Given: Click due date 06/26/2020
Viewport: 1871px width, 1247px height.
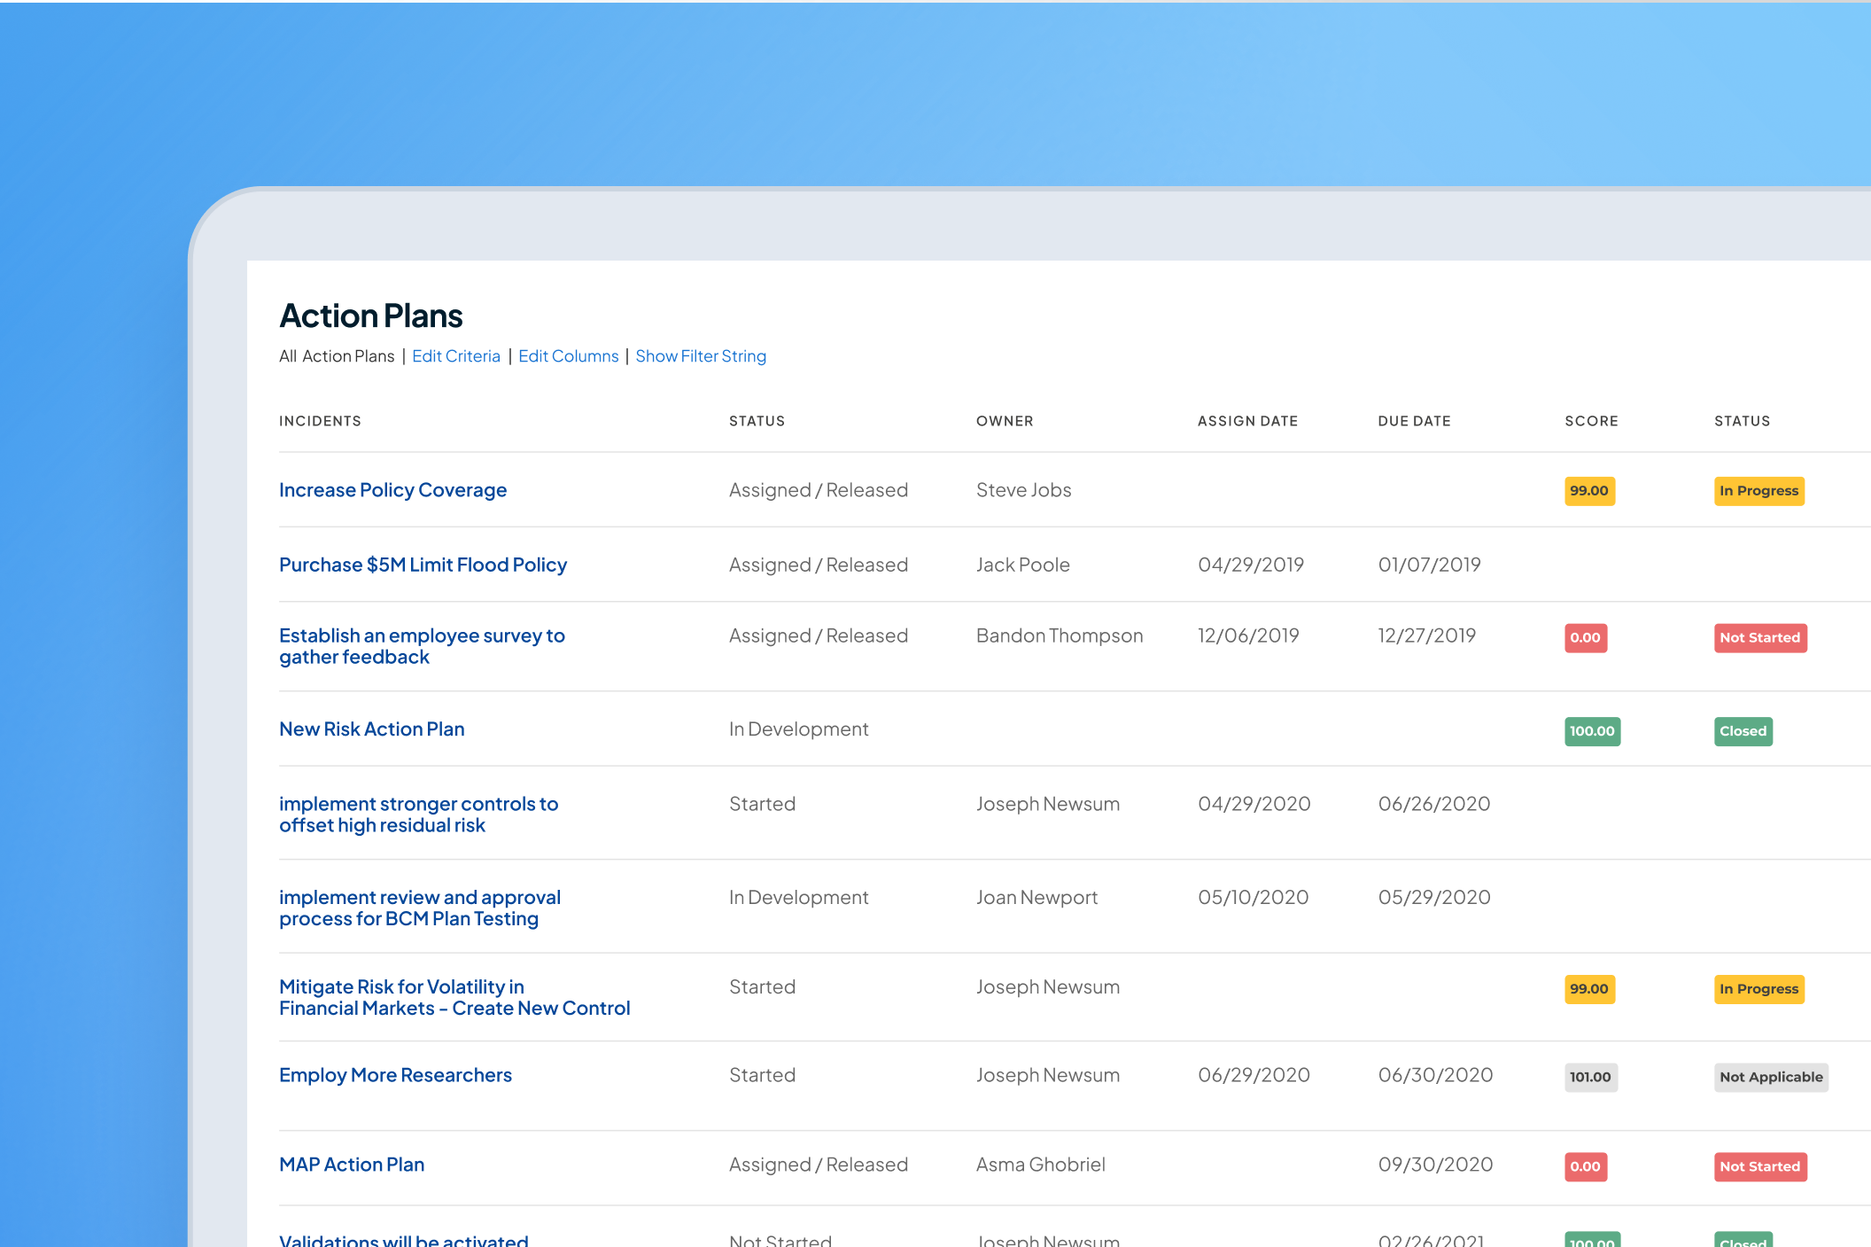Looking at the screenshot, I should pyautogui.click(x=1433, y=804).
